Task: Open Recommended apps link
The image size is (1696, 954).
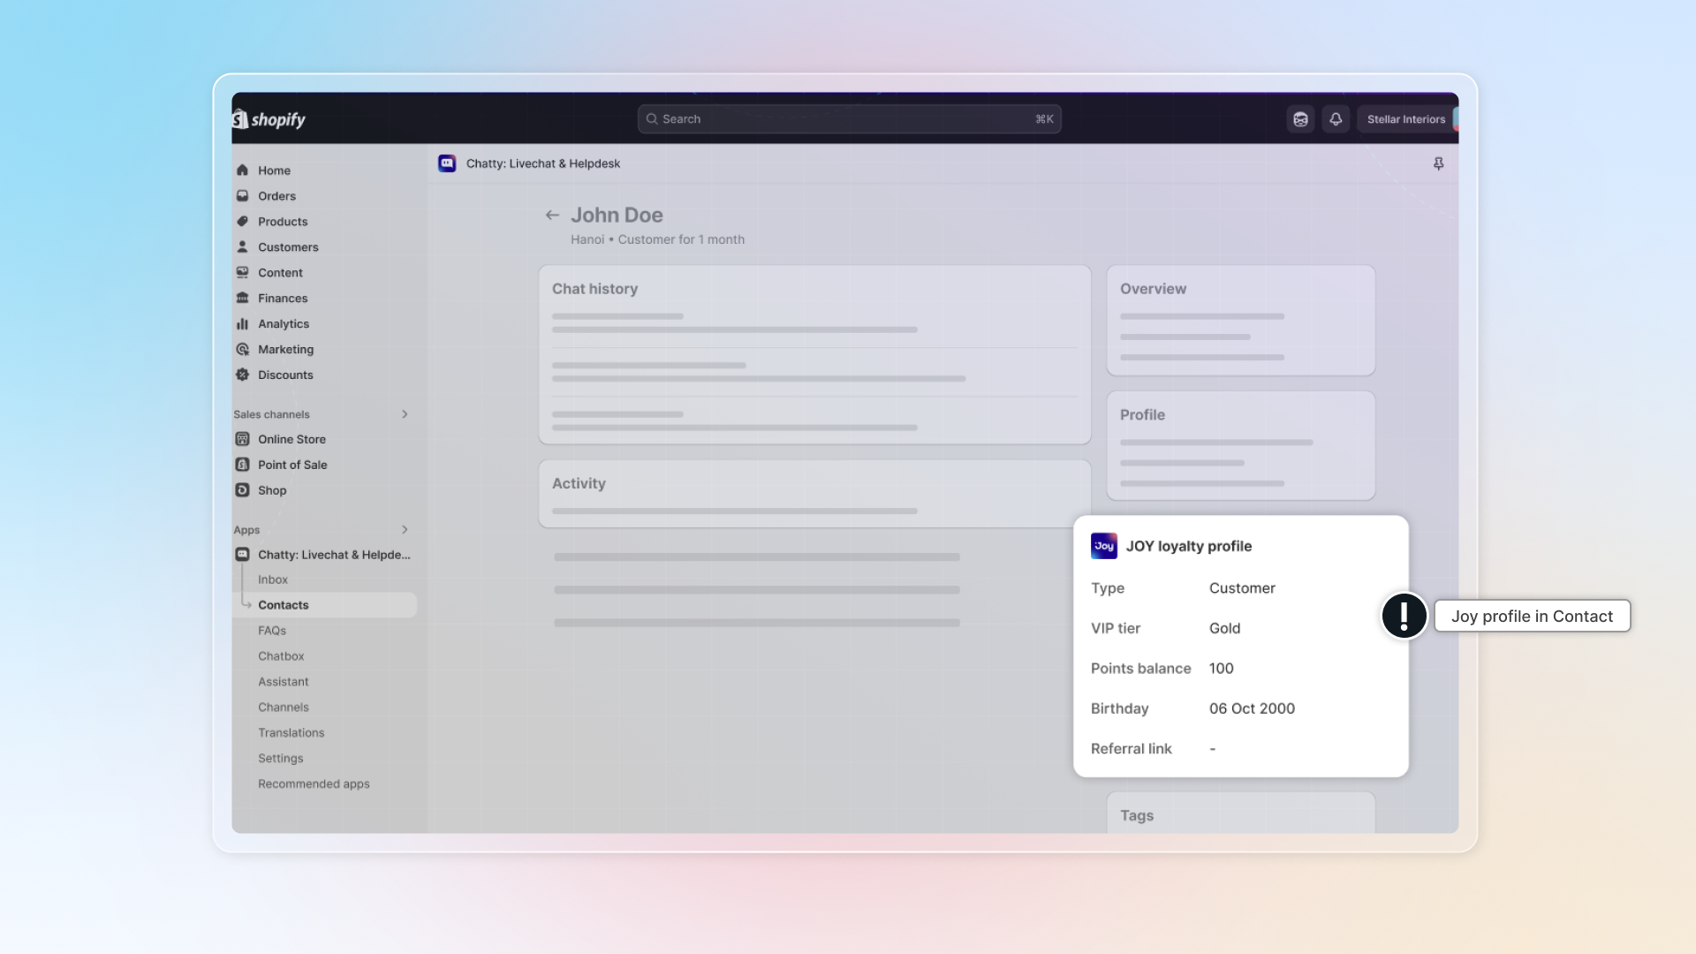Action: 314,784
